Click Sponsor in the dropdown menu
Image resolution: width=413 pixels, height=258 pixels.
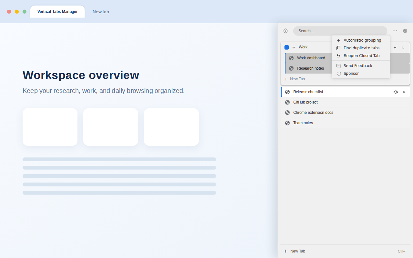coord(361,74)
